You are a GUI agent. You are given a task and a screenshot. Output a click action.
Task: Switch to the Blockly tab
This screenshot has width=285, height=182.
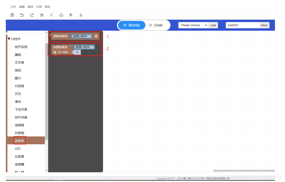point(132,25)
